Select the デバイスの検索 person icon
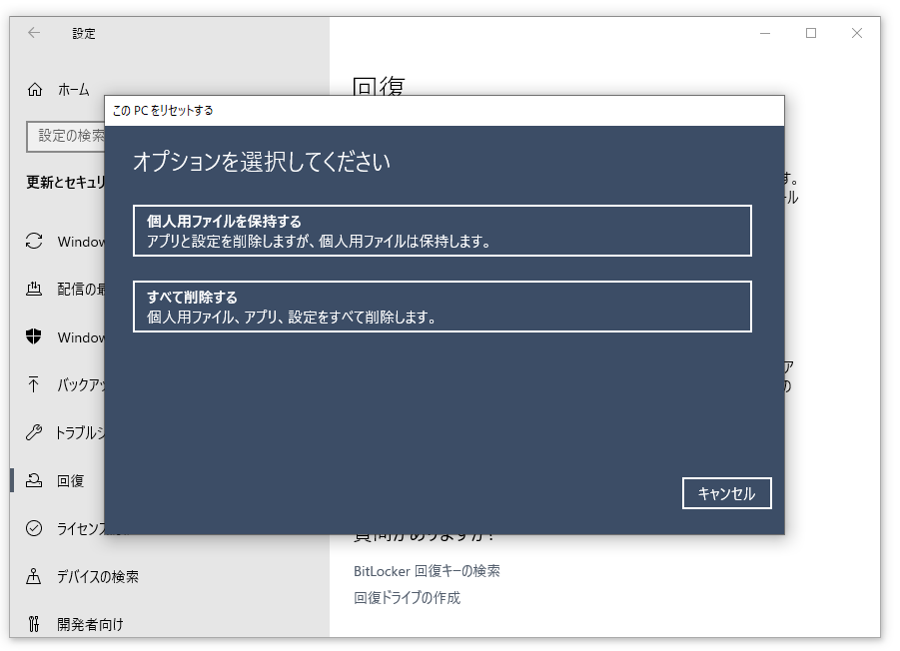The image size is (900, 651). [x=34, y=576]
